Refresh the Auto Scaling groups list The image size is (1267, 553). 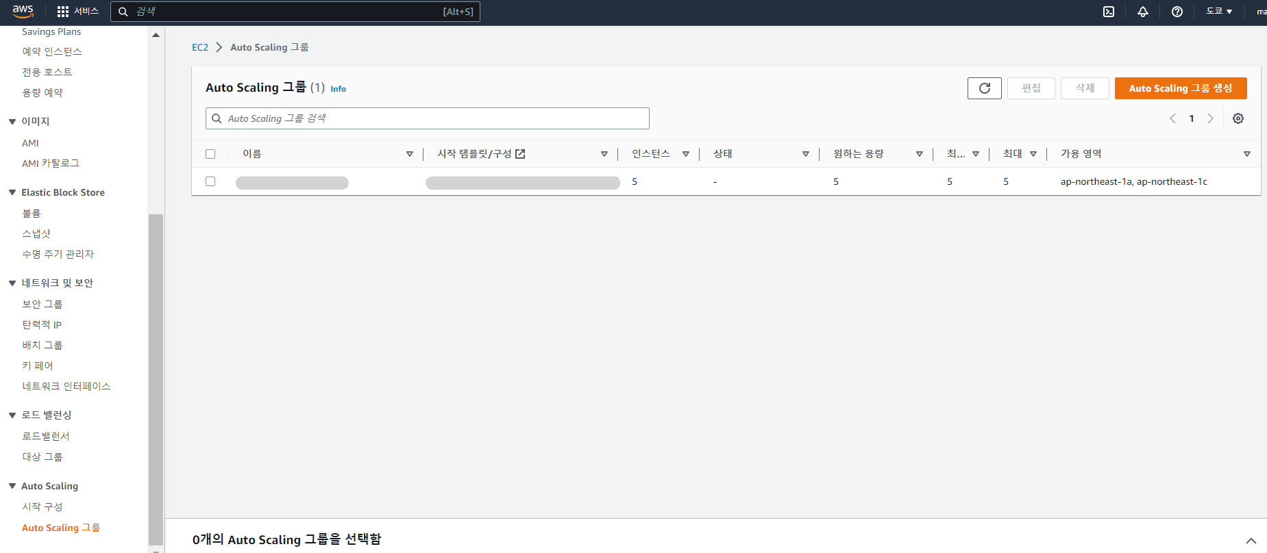click(x=985, y=88)
